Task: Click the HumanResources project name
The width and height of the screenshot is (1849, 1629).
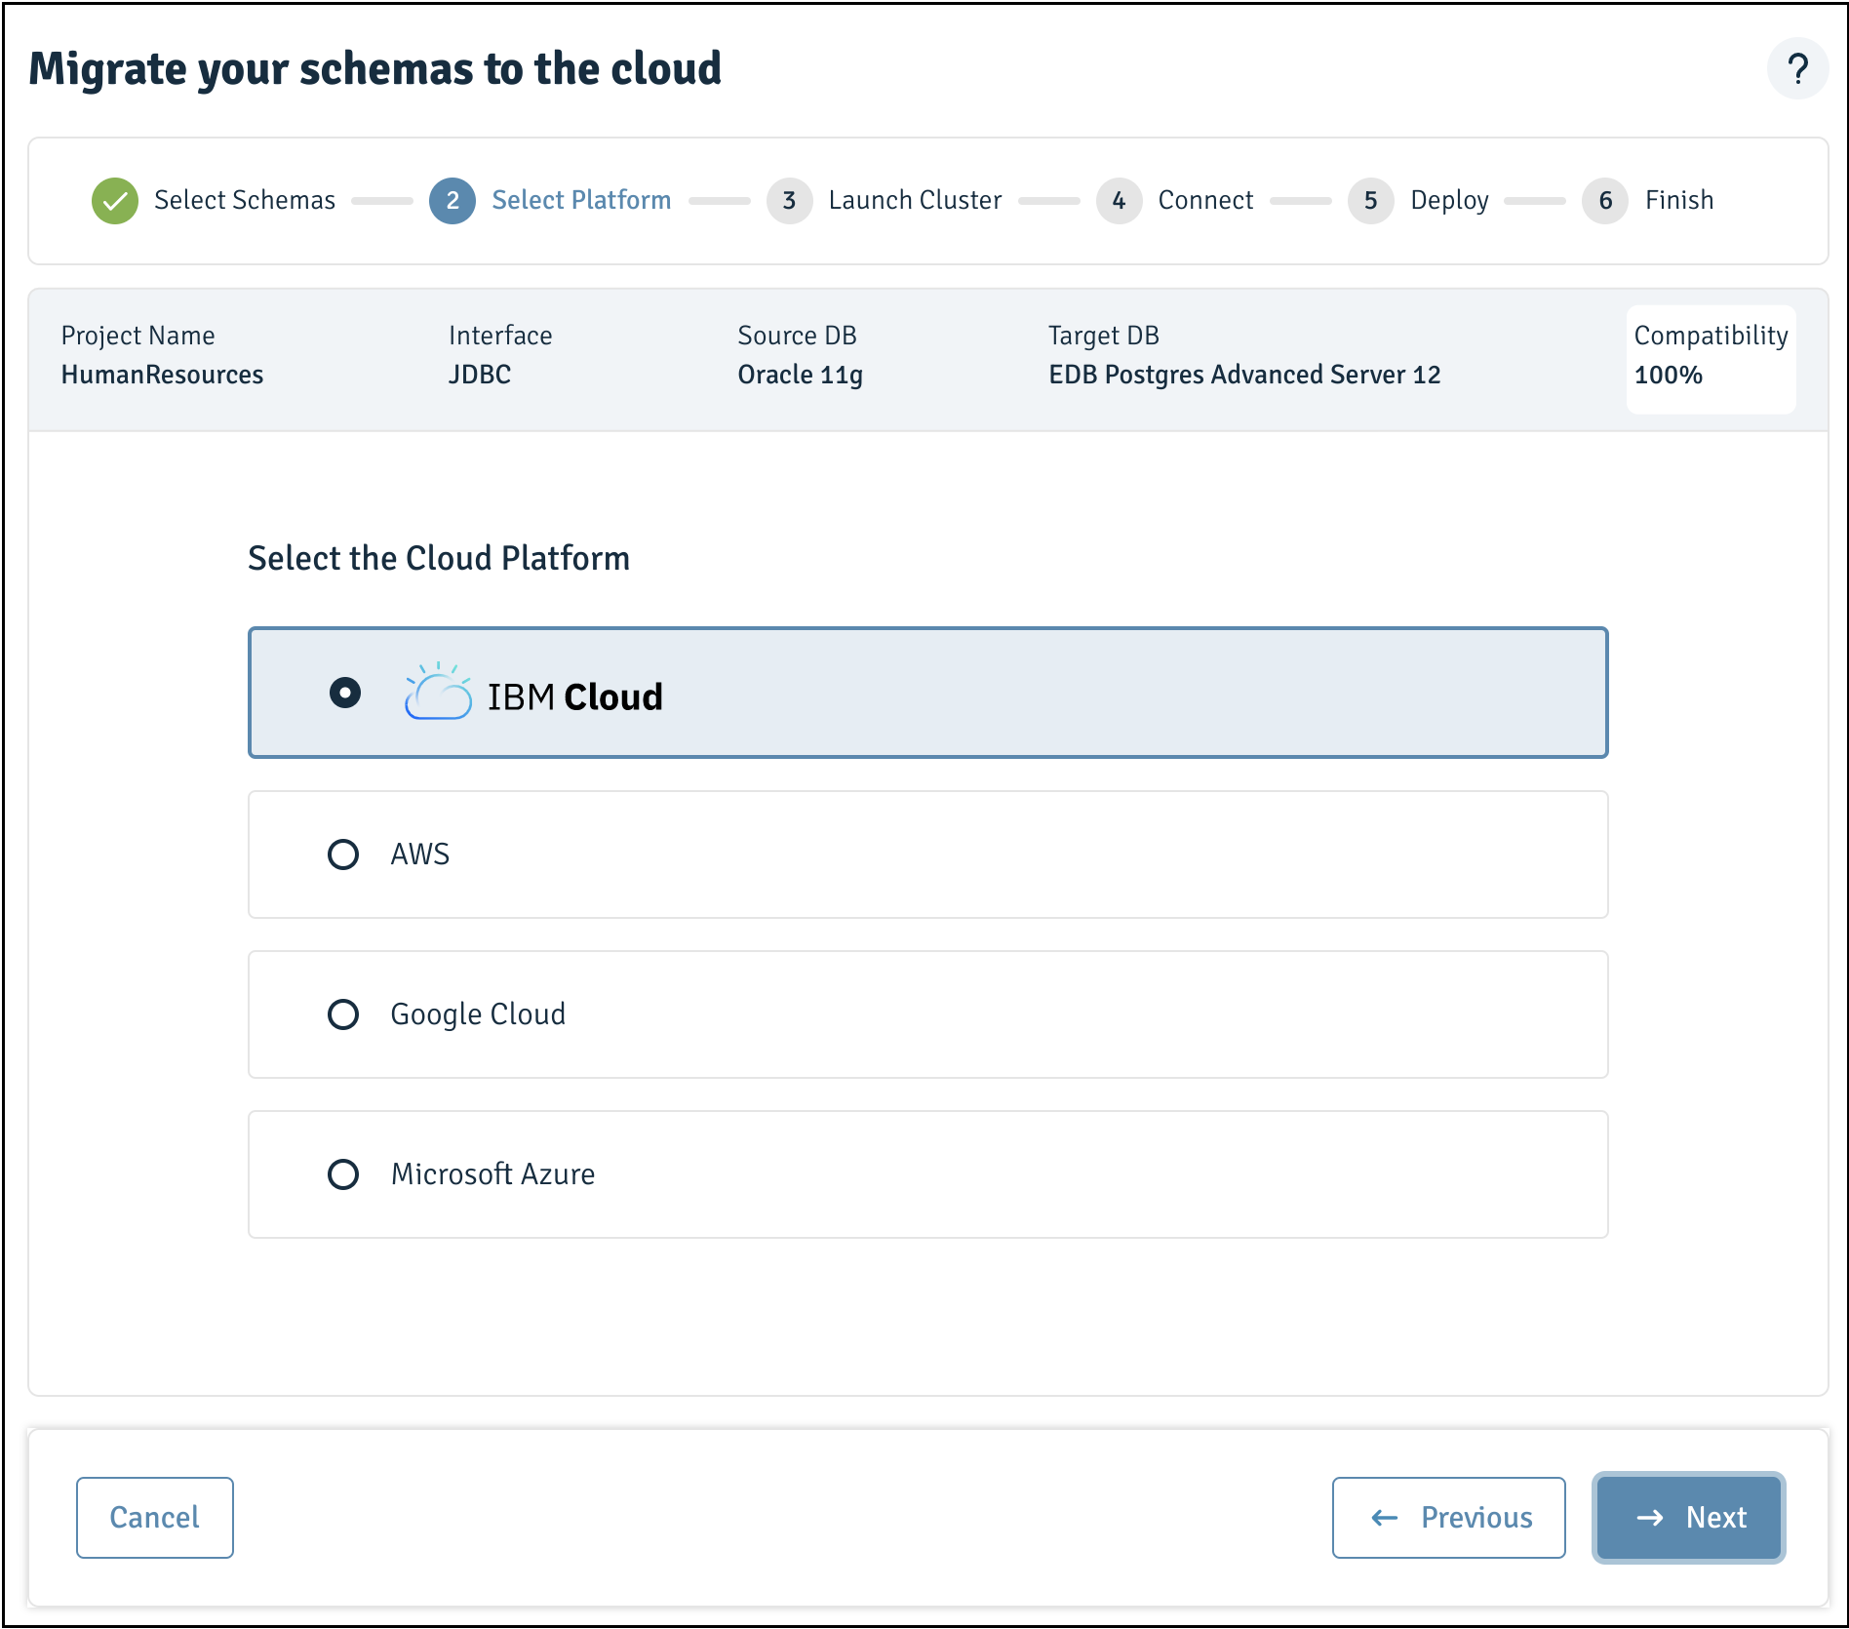Action: click(x=162, y=375)
